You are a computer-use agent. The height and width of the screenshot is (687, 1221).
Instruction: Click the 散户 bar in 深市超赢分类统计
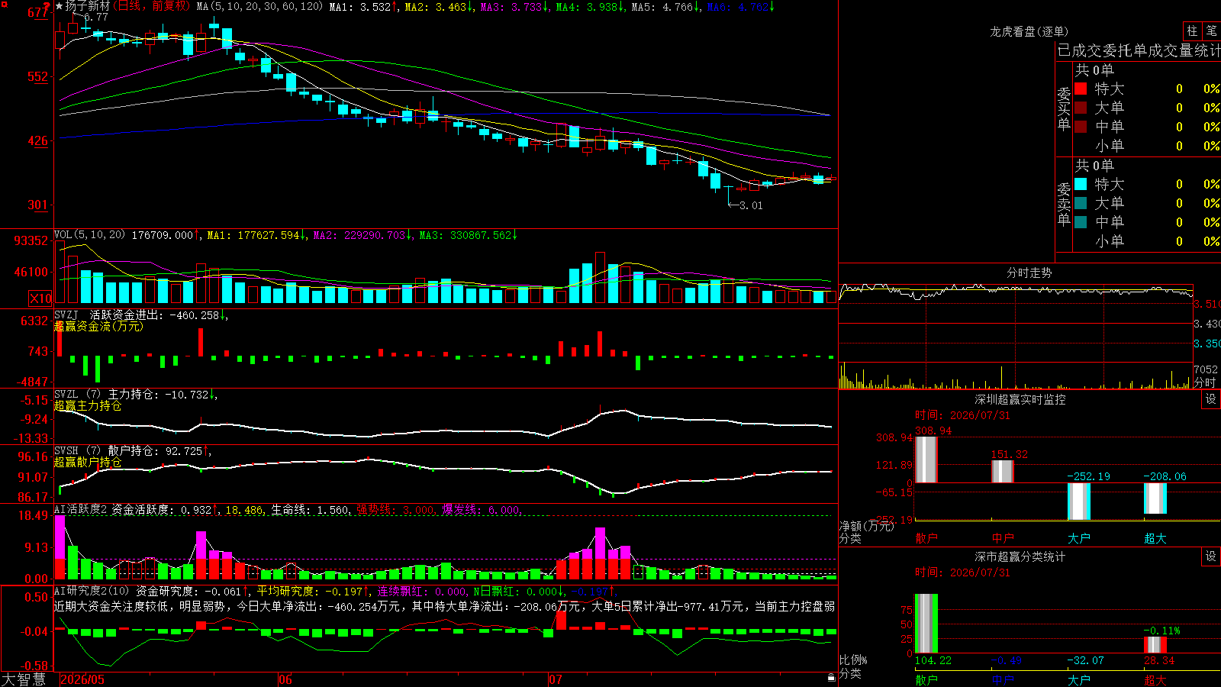coord(926,624)
